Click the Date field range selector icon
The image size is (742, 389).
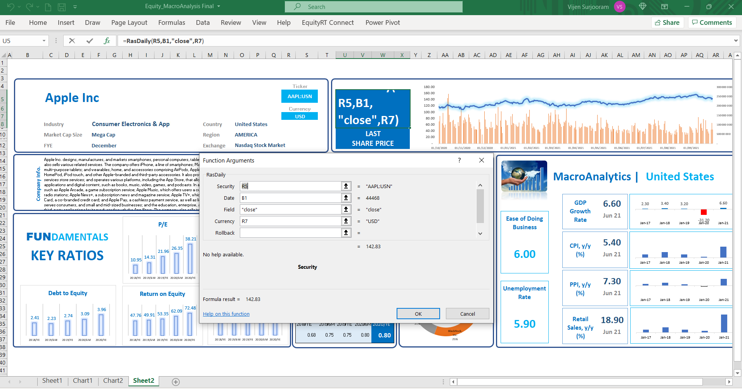click(x=346, y=198)
